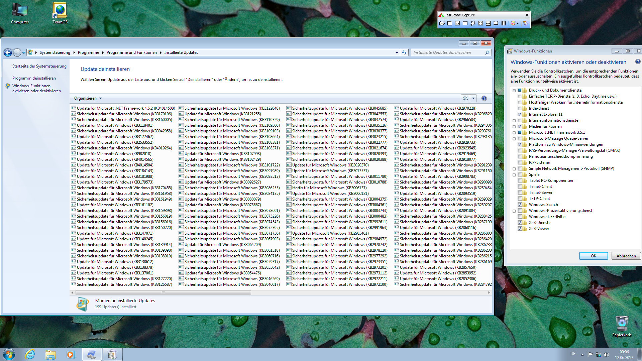Select FastStone capture scrolling window tool
This screenshot has width=642, height=361.
pos(488,23)
